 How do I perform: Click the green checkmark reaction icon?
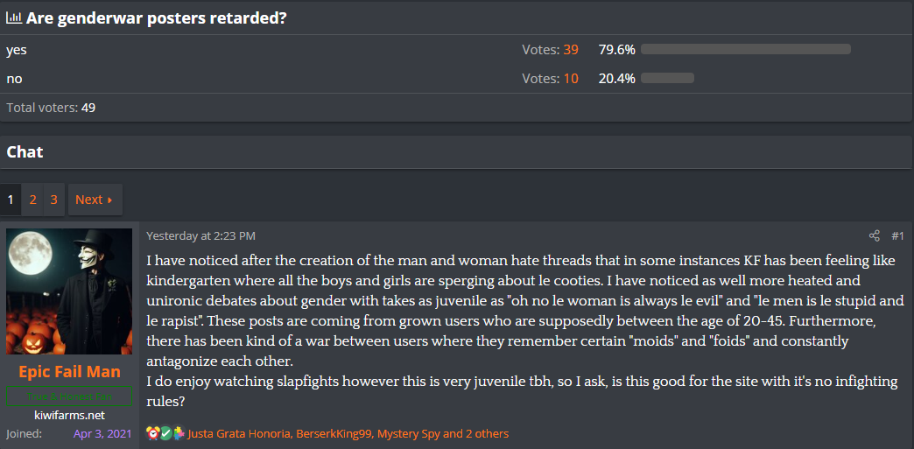[x=165, y=433]
